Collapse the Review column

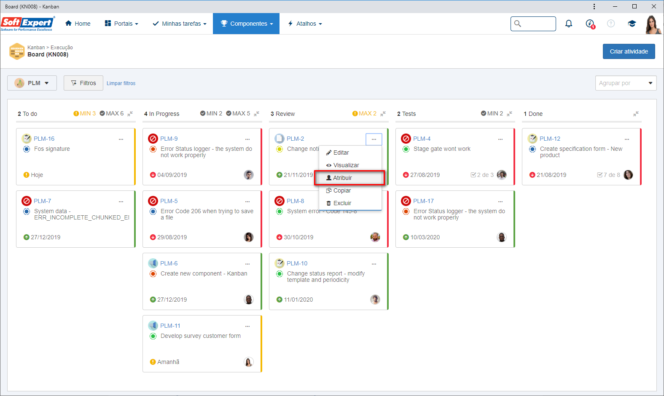(383, 114)
